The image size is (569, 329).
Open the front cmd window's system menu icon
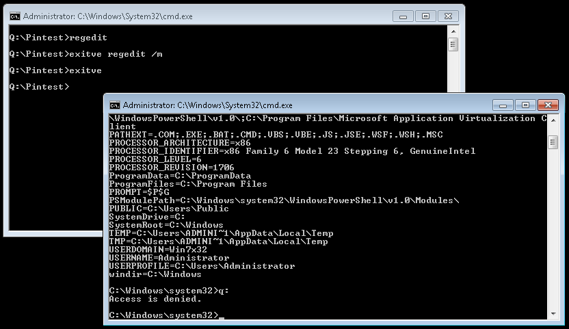[115, 105]
